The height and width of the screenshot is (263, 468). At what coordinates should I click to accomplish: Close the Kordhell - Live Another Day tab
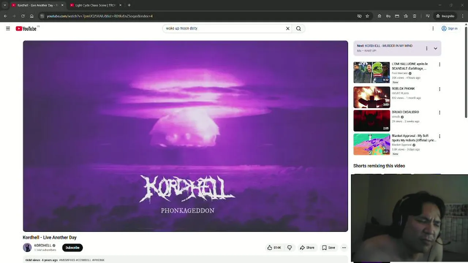tap(62, 5)
